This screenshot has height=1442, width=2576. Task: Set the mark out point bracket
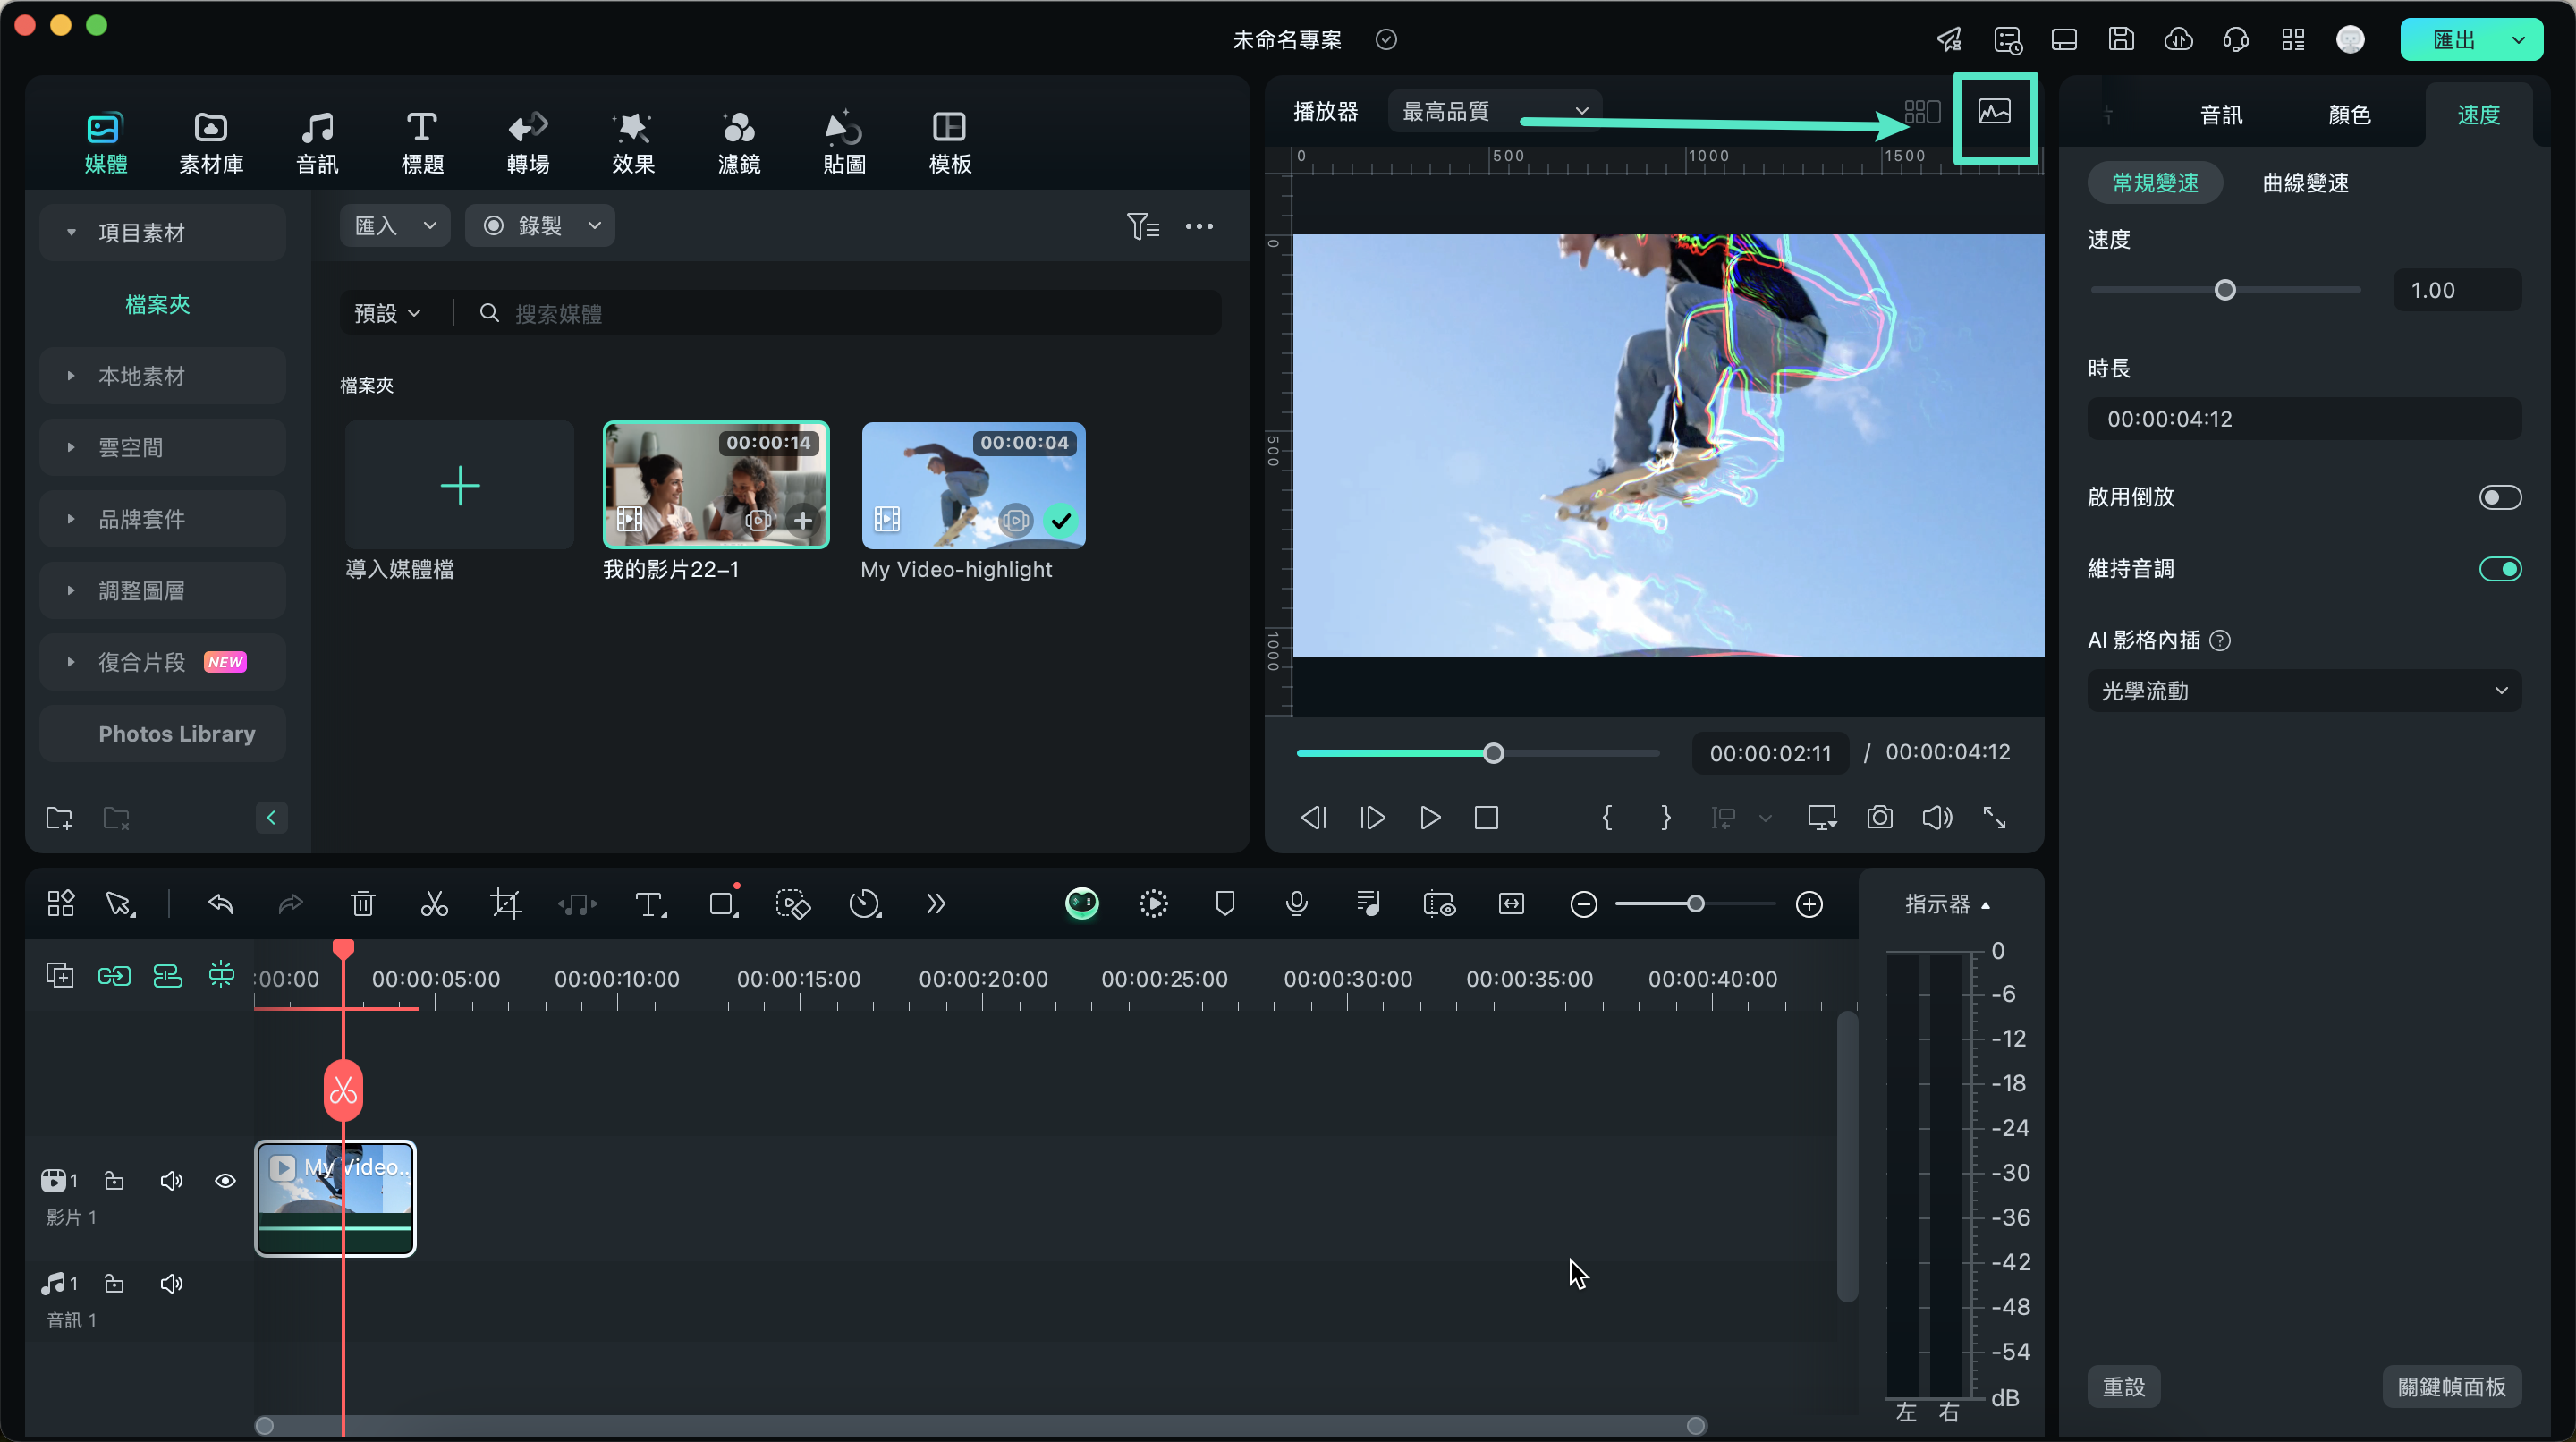coord(1666,817)
